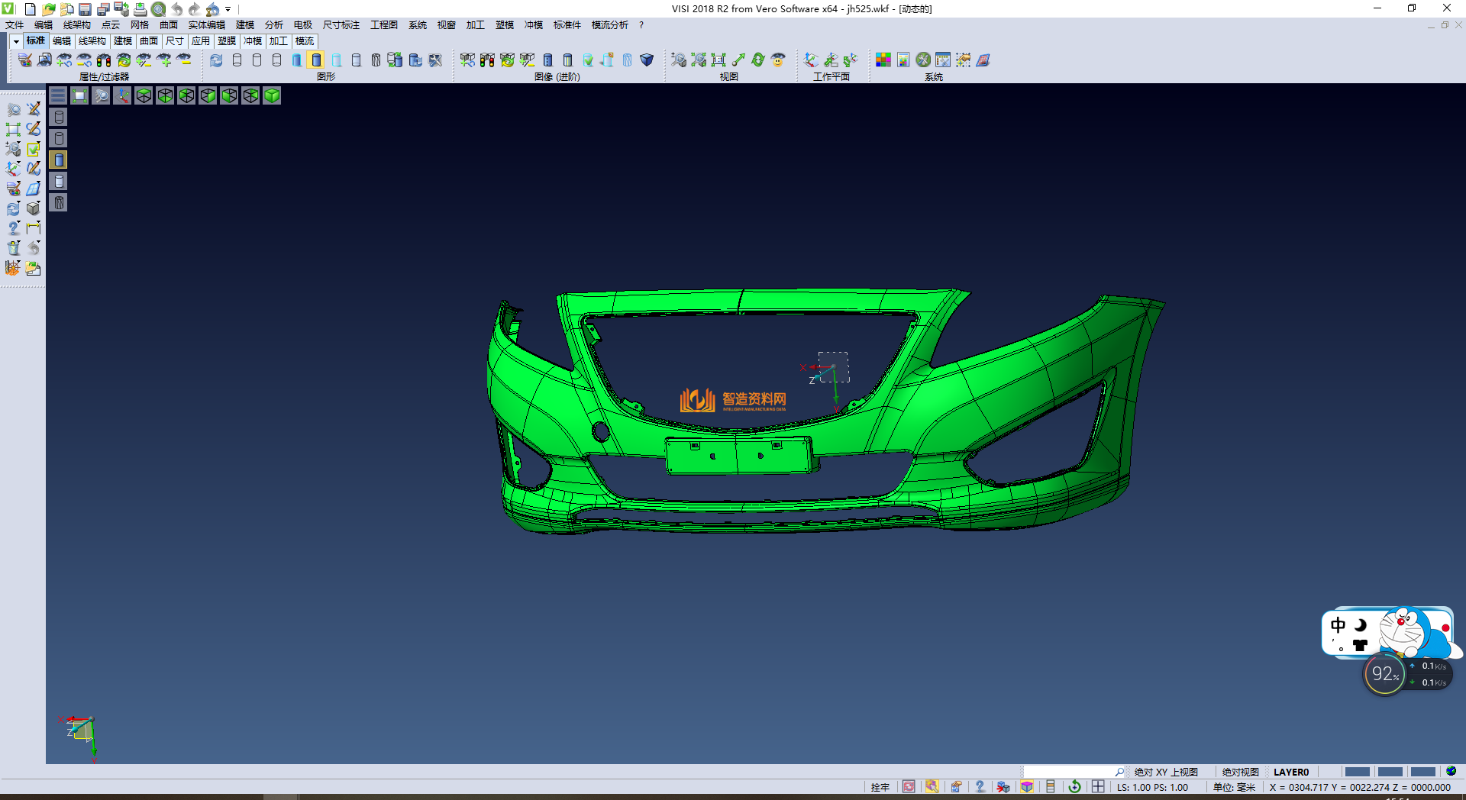Click the 单位: 毫米 units label

(1234, 787)
